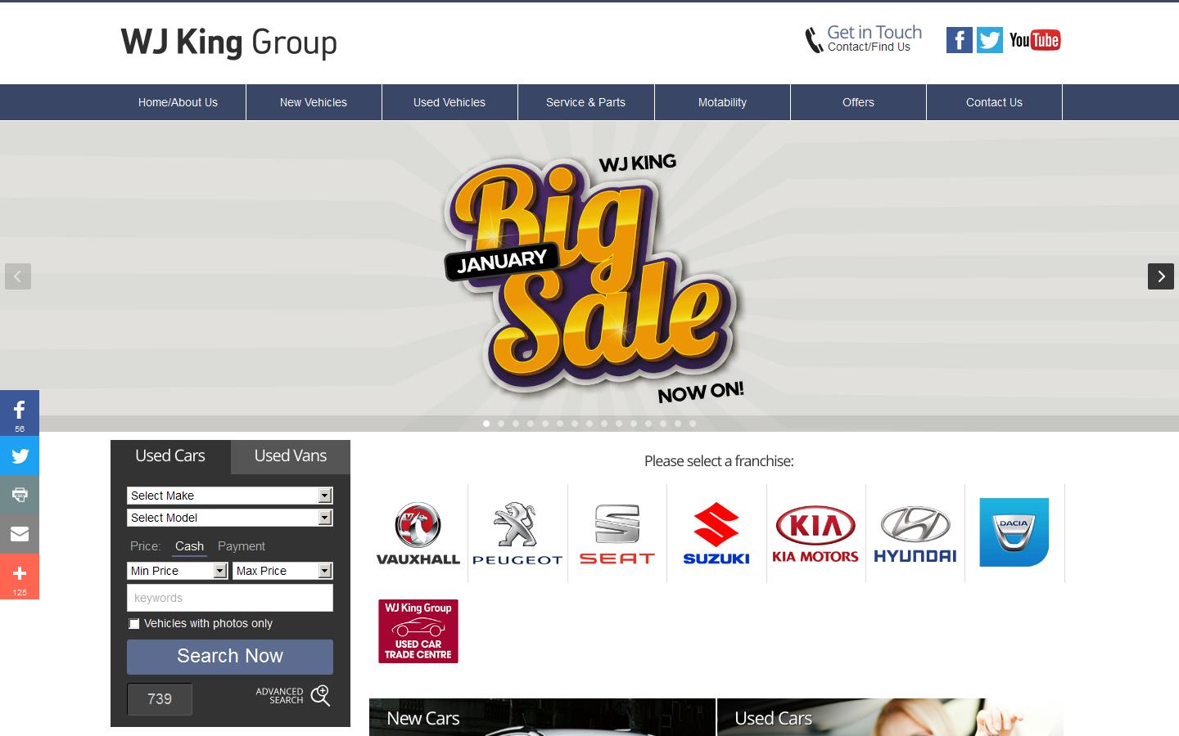The width and height of the screenshot is (1179, 736).
Task: Click the Twitter share icon in sidebar
Action: click(x=19, y=456)
